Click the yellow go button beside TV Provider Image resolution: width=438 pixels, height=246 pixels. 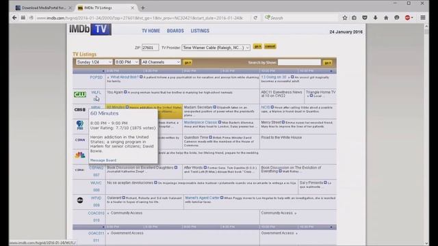[257, 46]
